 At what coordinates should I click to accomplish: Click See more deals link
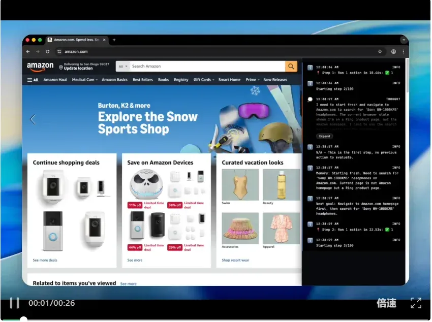click(45, 260)
